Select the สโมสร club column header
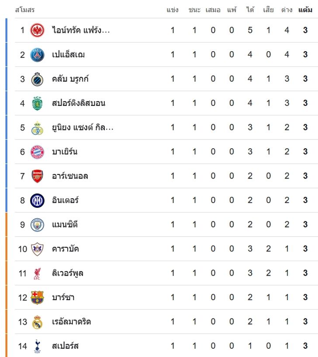The height and width of the screenshot is (357, 318). tap(25, 10)
